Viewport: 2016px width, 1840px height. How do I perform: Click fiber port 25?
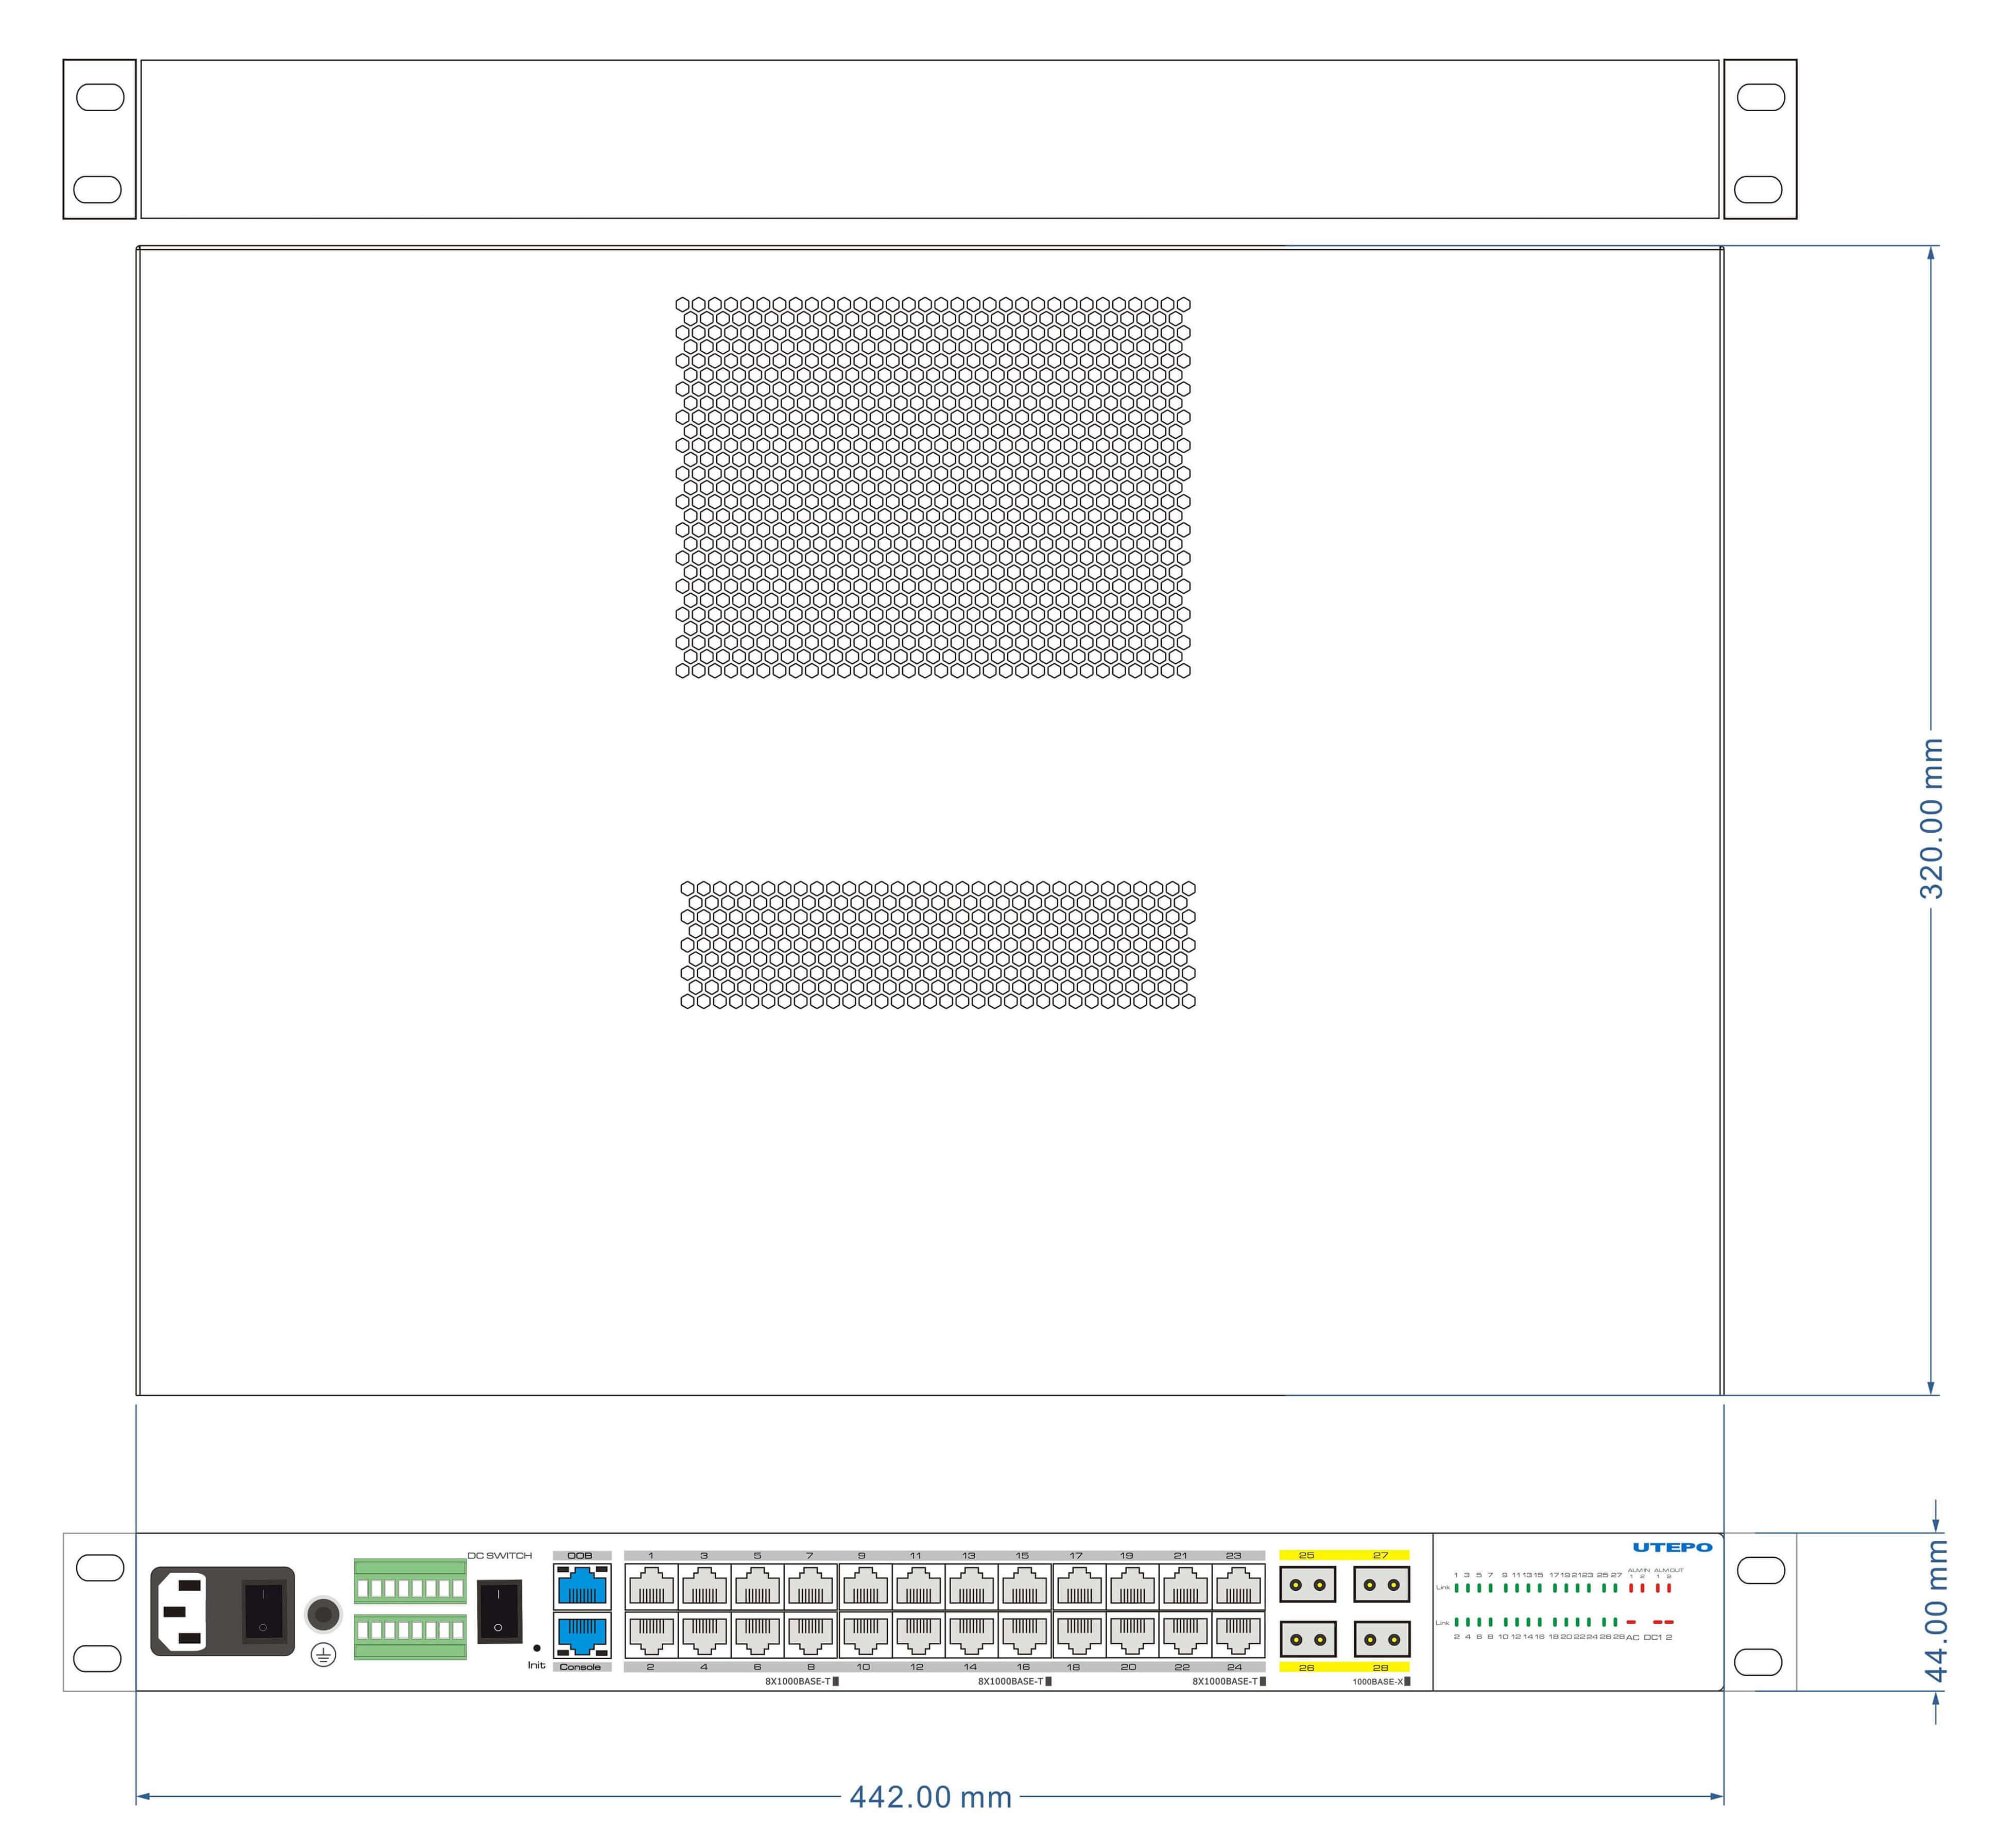point(1307,1585)
